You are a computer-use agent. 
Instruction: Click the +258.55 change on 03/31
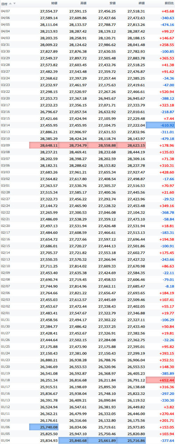coord(166,45)
